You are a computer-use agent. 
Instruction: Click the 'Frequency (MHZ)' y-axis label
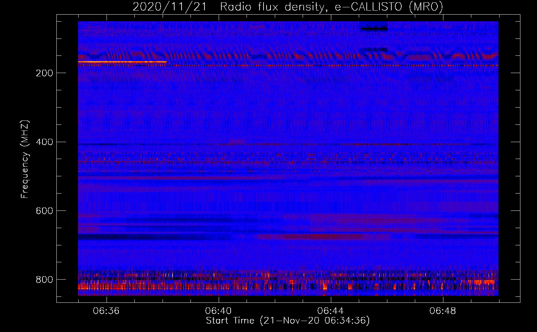[x=25, y=159]
